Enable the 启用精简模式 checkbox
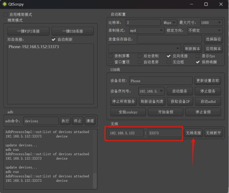Viewport: 229px width, 193px height. pyautogui.click(x=5, y=14)
